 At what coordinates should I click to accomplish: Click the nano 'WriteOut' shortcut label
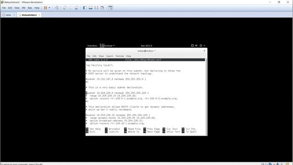point(114,129)
